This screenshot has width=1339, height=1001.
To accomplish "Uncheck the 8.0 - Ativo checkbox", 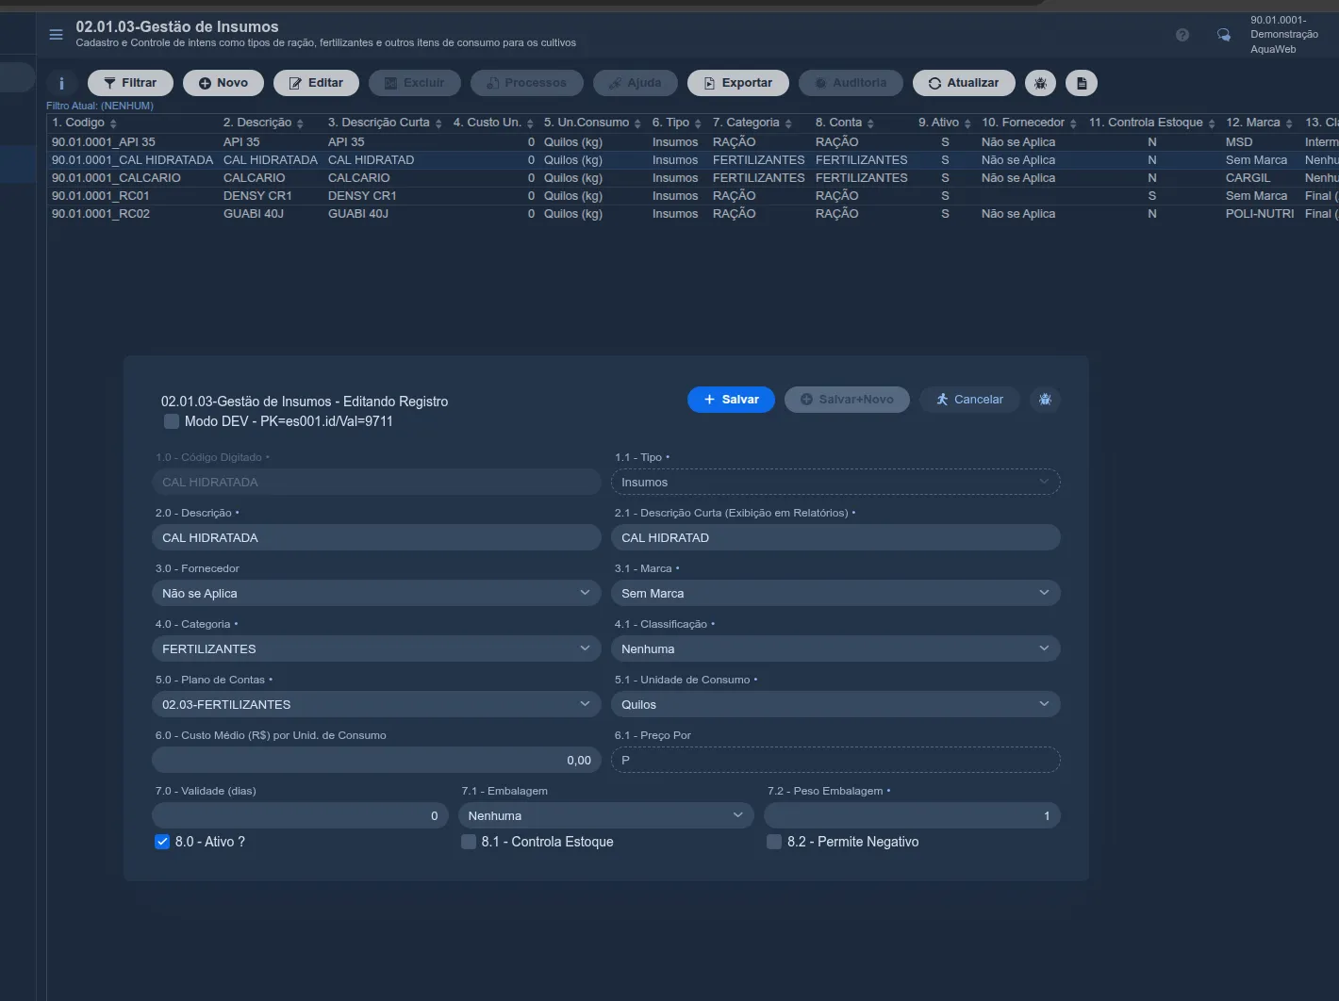I will [x=162, y=842].
